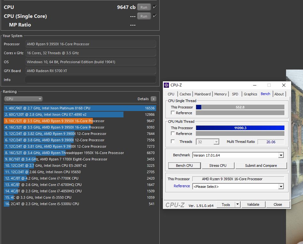Select ranking row Intel Core i5-5300U CPU

tap(80, 203)
